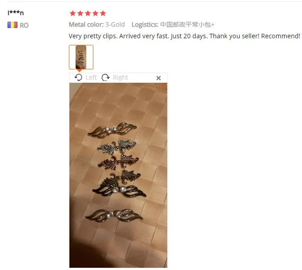Screen dimensions: 302x270
Task: Click the 'Left' rotate label
Action: tap(91, 77)
